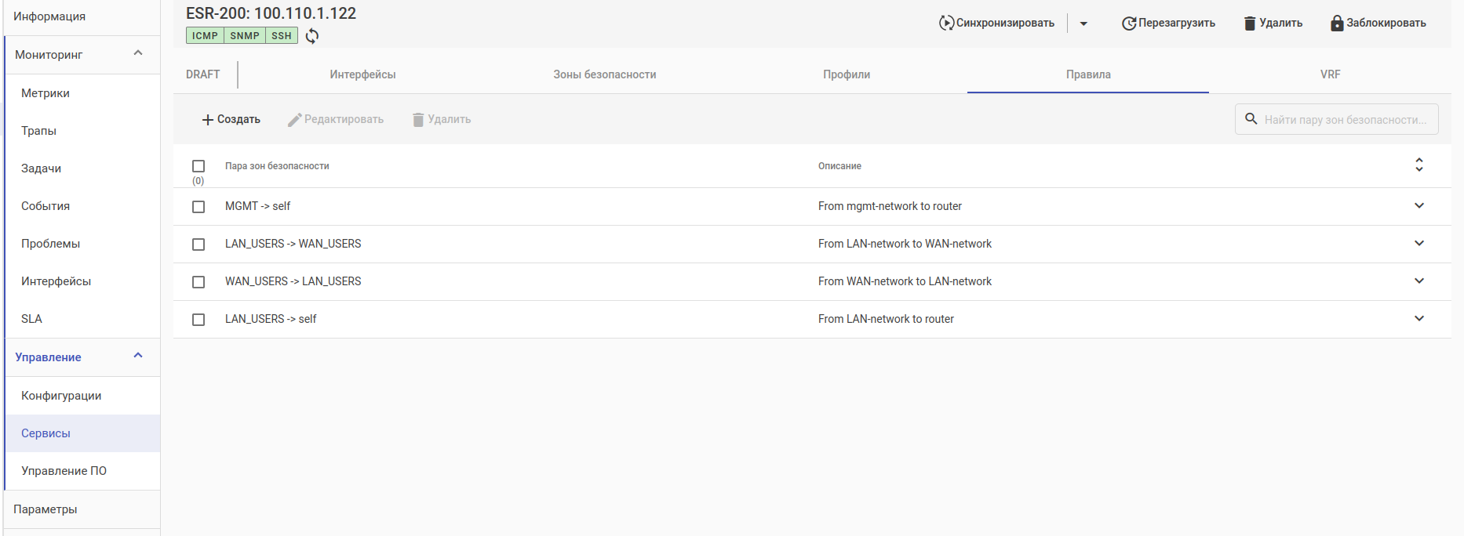The height and width of the screenshot is (536, 1464).
Task: Click the search magnifier icon
Action: 1251,119
